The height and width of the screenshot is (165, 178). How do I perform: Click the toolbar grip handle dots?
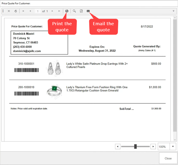(3, 11)
